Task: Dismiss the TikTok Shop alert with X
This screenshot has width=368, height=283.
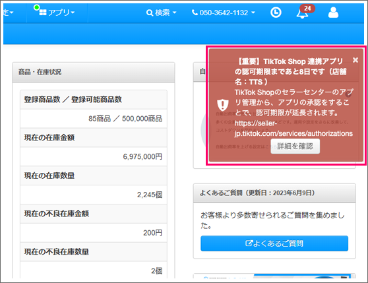Action: 355,60
